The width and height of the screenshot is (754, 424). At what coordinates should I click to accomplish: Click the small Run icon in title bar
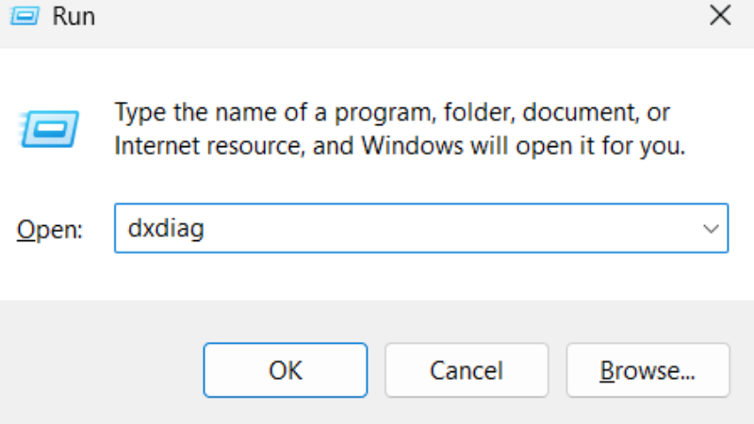click(25, 16)
